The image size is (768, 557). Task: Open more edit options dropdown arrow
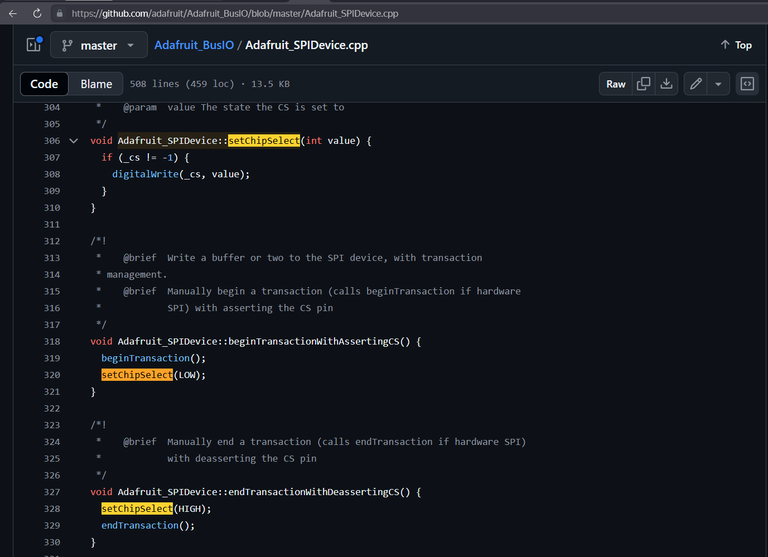718,84
